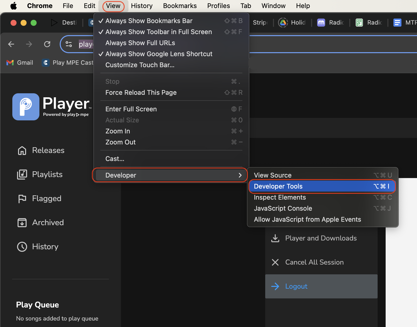The image size is (417, 327).
Task: Choose Enter Full Screen
Action: coord(171,109)
